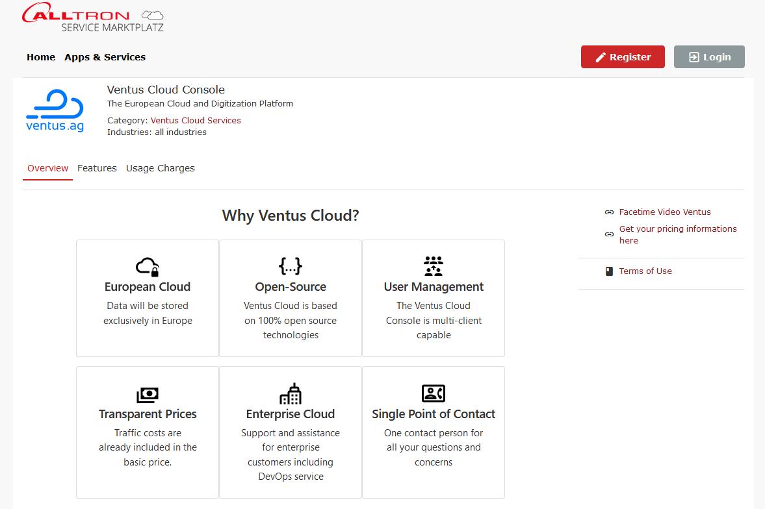Image resolution: width=765 pixels, height=509 pixels.
Task: Open Apps & Services menu
Action: 105,57
